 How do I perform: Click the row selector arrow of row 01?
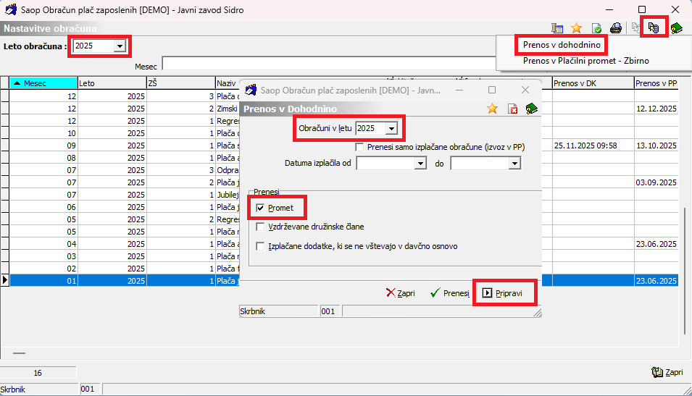click(5, 280)
